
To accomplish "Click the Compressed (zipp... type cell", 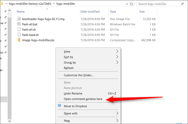I will pyautogui.click(x=122, y=40).
